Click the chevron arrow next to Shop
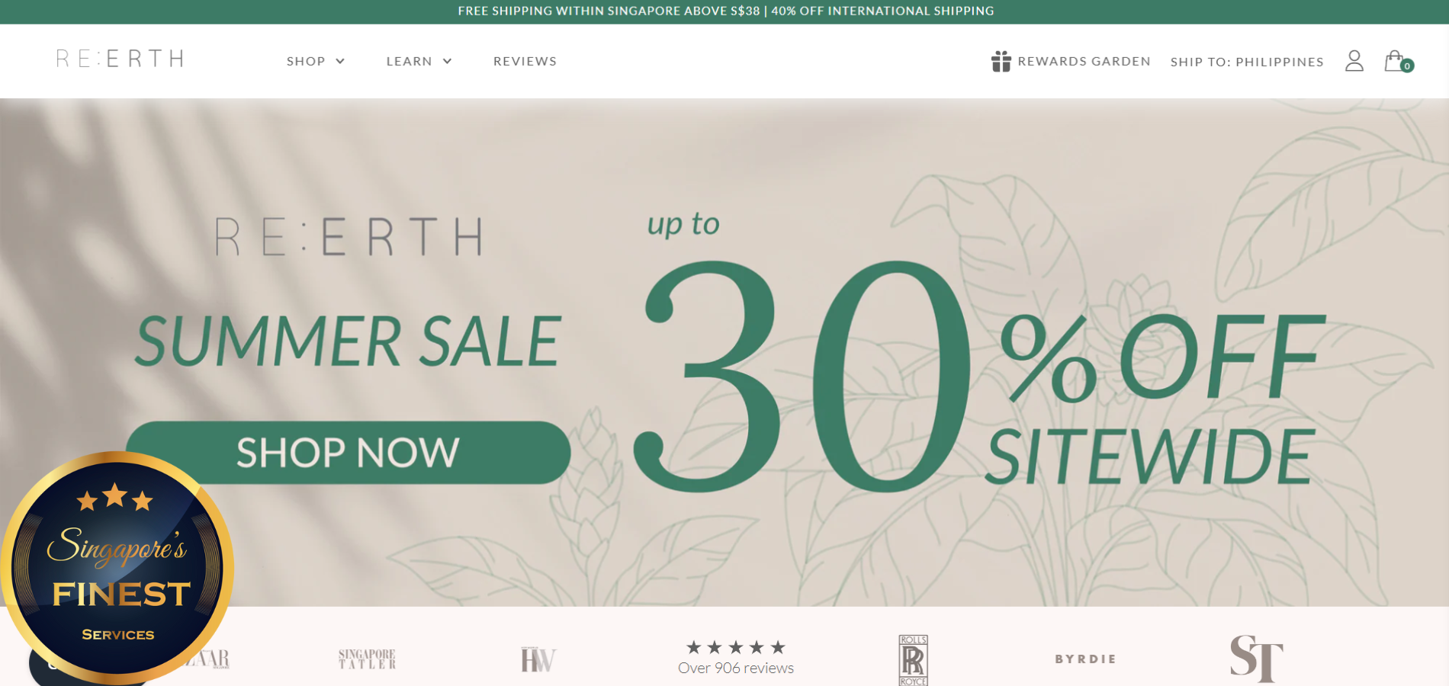Image resolution: width=1449 pixels, height=686 pixels. click(340, 61)
